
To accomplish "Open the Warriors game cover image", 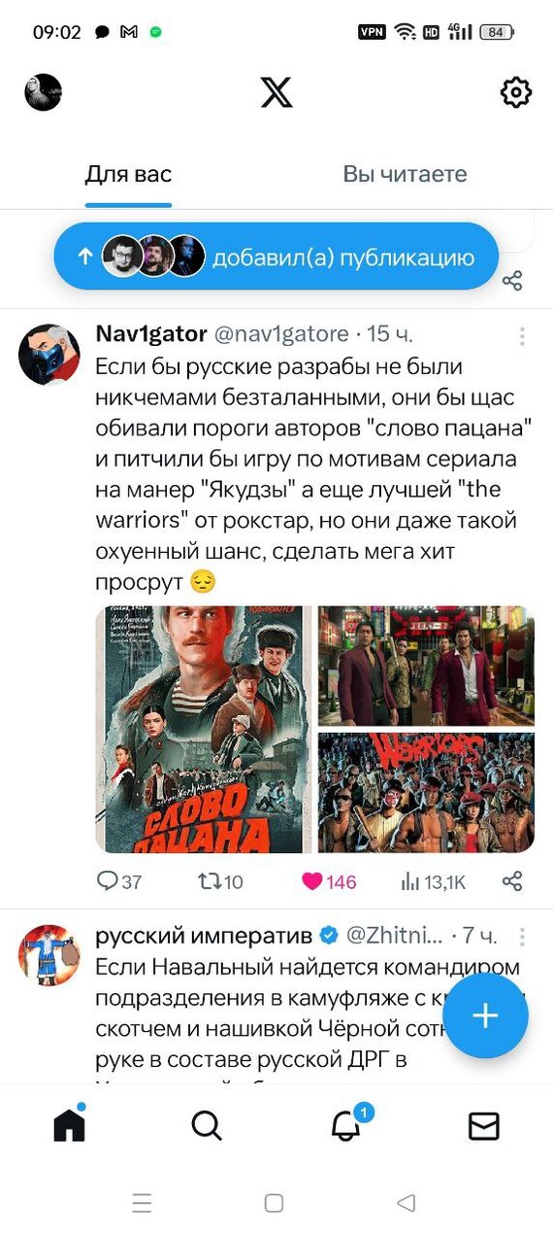I will tap(426, 793).
